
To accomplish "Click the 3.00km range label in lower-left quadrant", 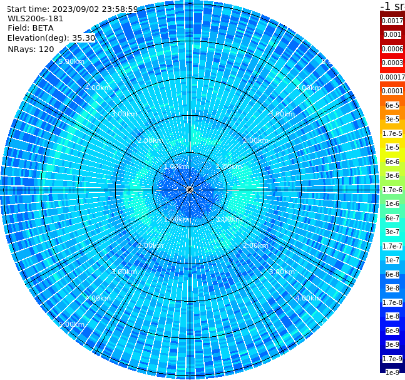I will click(x=124, y=272).
